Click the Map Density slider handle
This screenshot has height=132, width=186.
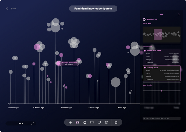point(162,91)
